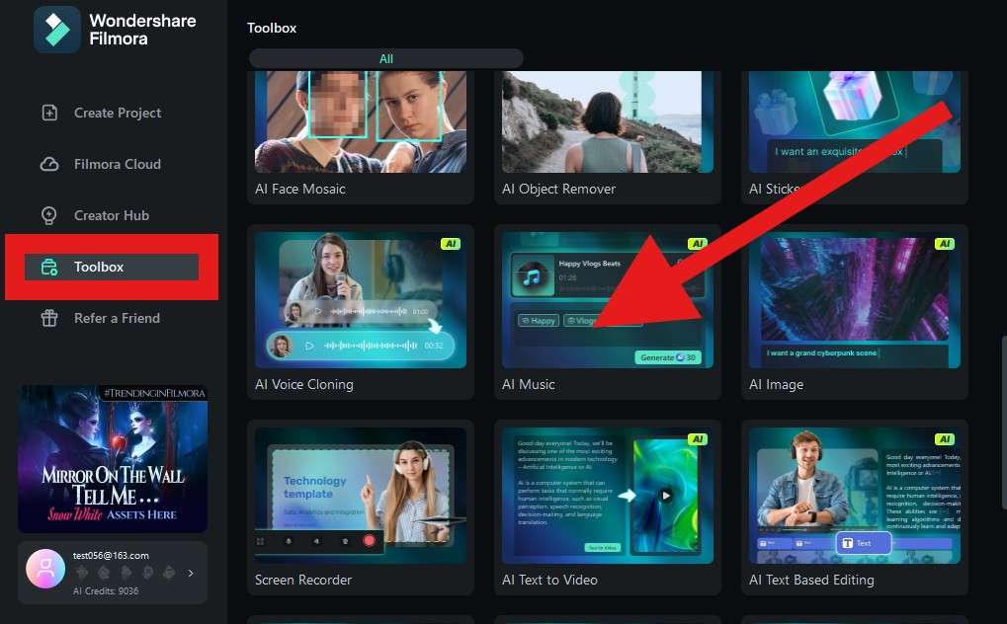Viewport: 1007px width, 624px height.
Task: Click the music note icon in AI Music card
Action: tap(531, 277)
